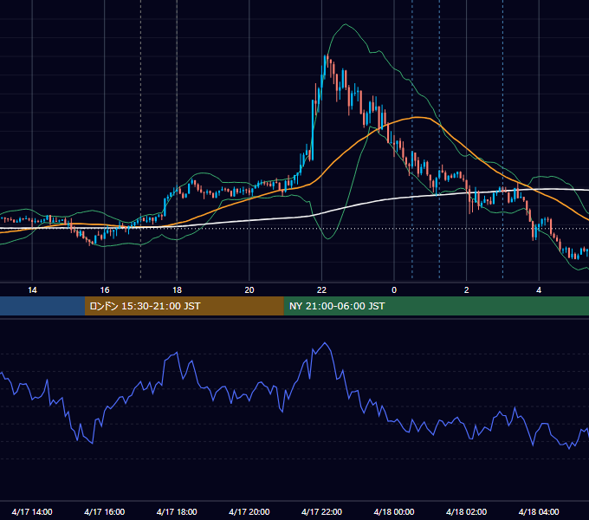Click the 4/18 04:00 time label
This screenshot has height=520, width=589.
pyautogui.click(x=539, y=511)
